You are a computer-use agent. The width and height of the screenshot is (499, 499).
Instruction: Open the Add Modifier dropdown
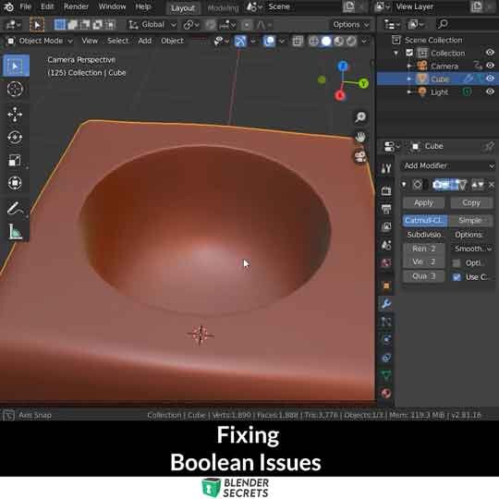click(x=448, y=165)
